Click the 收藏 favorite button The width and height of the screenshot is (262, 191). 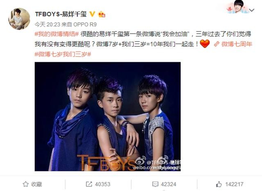coord(32,184)
